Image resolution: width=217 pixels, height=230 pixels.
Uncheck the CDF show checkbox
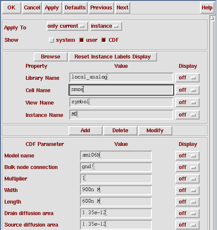104,40
